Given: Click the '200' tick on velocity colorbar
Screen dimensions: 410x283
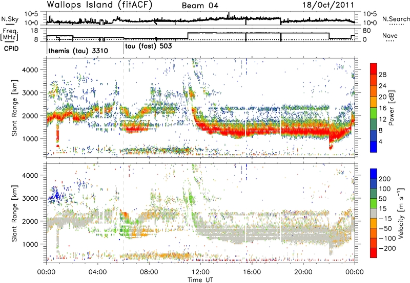Looking at the screenshot, I should point(385,179).
